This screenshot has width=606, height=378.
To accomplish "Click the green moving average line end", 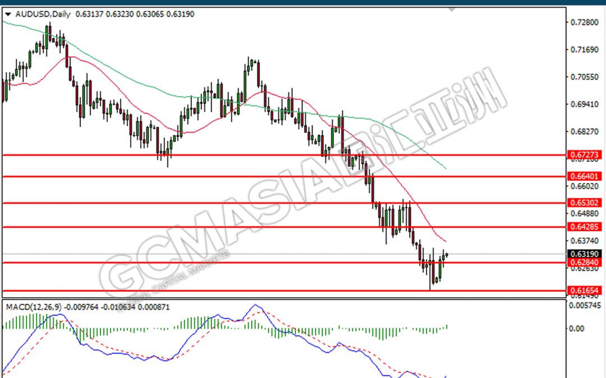I will point(446,168).
